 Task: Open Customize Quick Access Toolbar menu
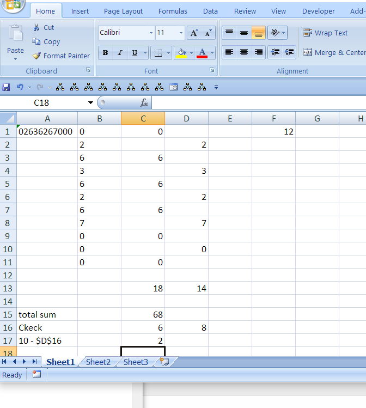pos(216,87)
